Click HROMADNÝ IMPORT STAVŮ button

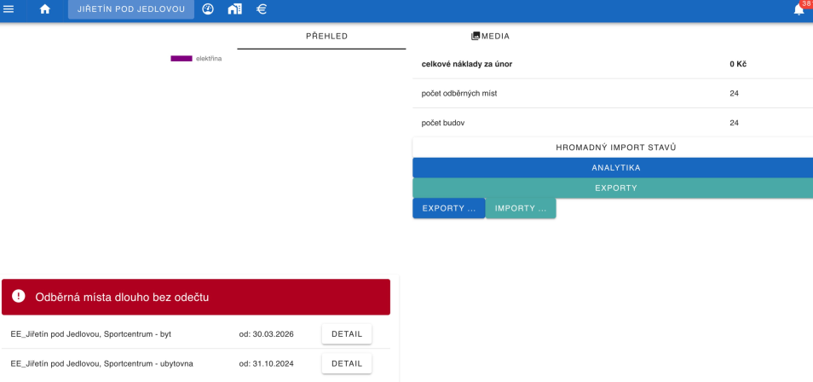[x=615, y=148]
